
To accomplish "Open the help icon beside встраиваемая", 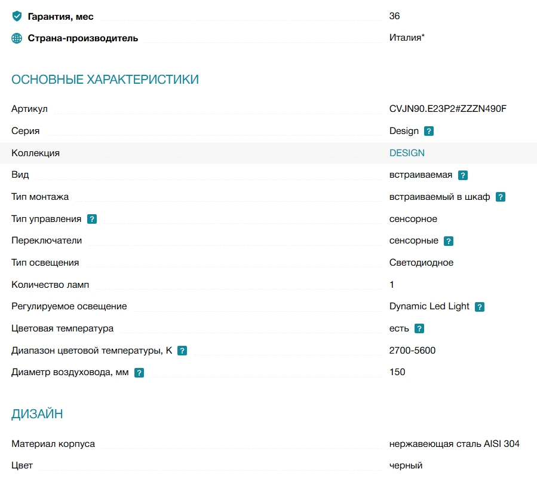I will click(x=463, y=175).
